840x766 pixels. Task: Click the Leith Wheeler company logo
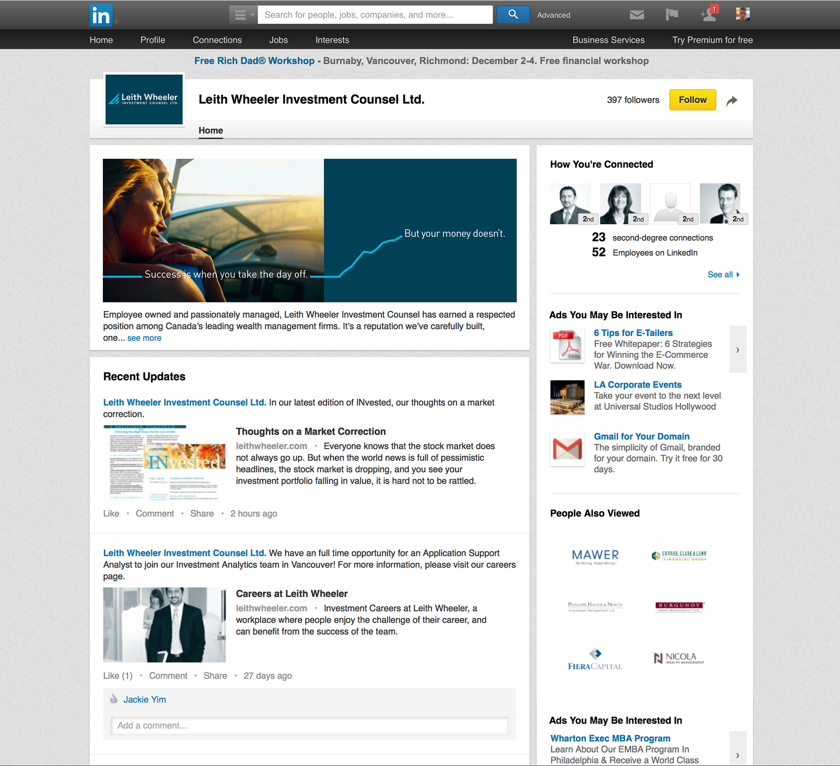pyautogui.click(x=144, y=99)
